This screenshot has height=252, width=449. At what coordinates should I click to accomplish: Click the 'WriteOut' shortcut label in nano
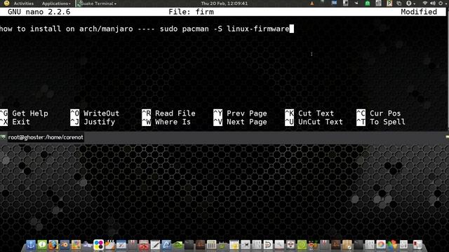click(x=101, y=113)
